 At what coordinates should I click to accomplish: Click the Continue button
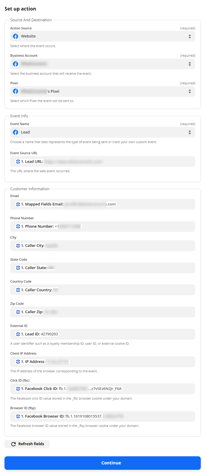(102, 463)
